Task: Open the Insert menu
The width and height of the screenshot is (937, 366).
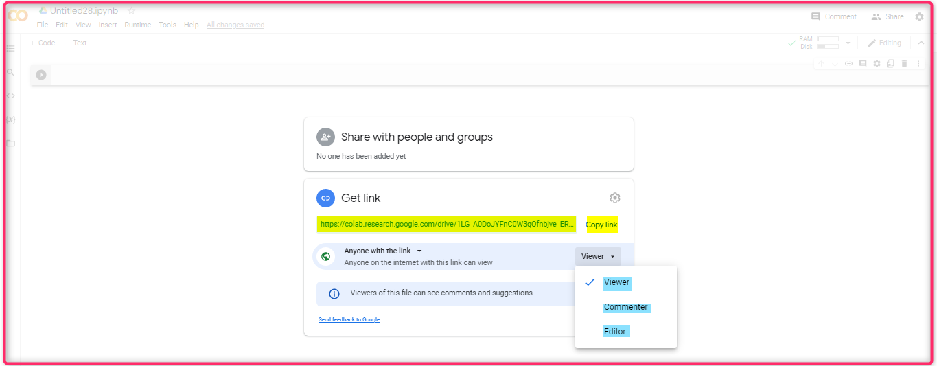Action: (108, 25)
